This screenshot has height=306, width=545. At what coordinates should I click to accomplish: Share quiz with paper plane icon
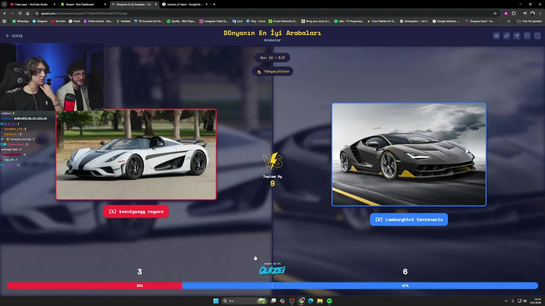pyautogui.click(x=517, y=36)
